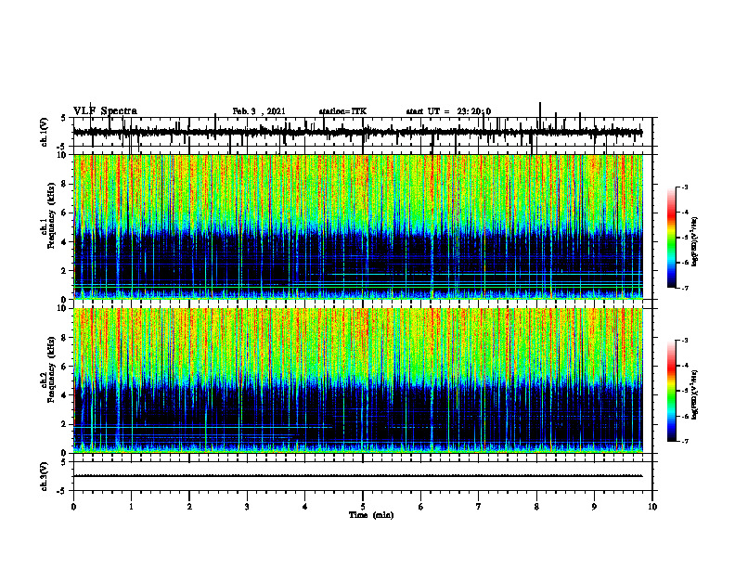
Task: Click the "station=ITK" header label
Action: point(342,111)
